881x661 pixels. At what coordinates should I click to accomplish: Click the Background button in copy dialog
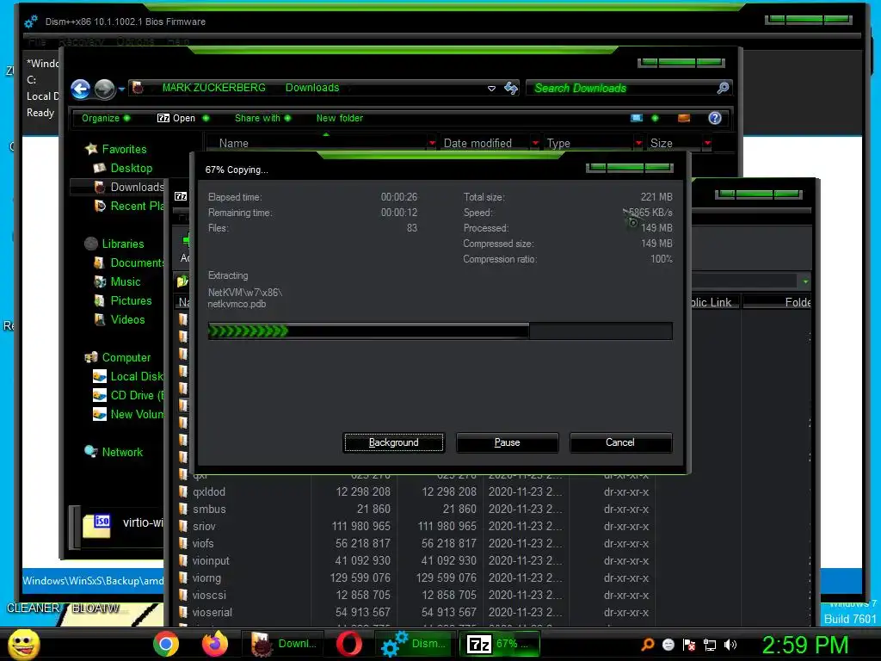coord(393,442)
